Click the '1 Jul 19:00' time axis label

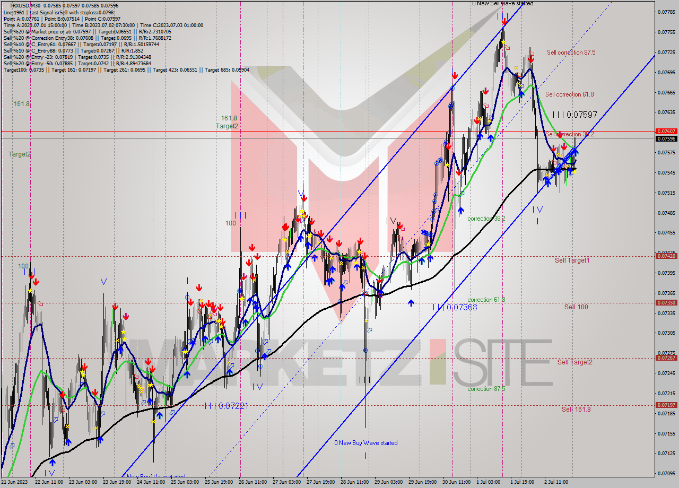523,483
